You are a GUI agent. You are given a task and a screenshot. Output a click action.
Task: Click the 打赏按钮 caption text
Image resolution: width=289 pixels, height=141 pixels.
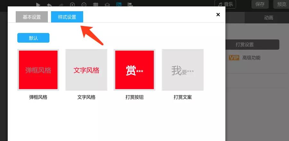click(x=135, y=97)
